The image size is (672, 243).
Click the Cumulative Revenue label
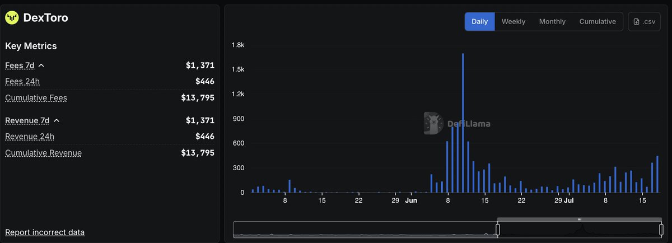pos(43,153)
